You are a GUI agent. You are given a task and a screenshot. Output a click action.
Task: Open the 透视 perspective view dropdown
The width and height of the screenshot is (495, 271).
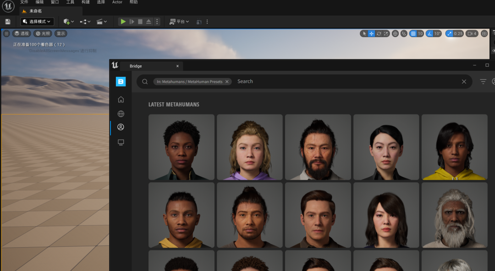22,33
